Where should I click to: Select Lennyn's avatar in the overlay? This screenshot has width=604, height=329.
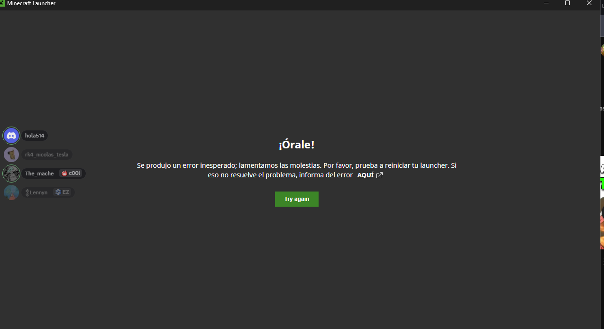11,192
